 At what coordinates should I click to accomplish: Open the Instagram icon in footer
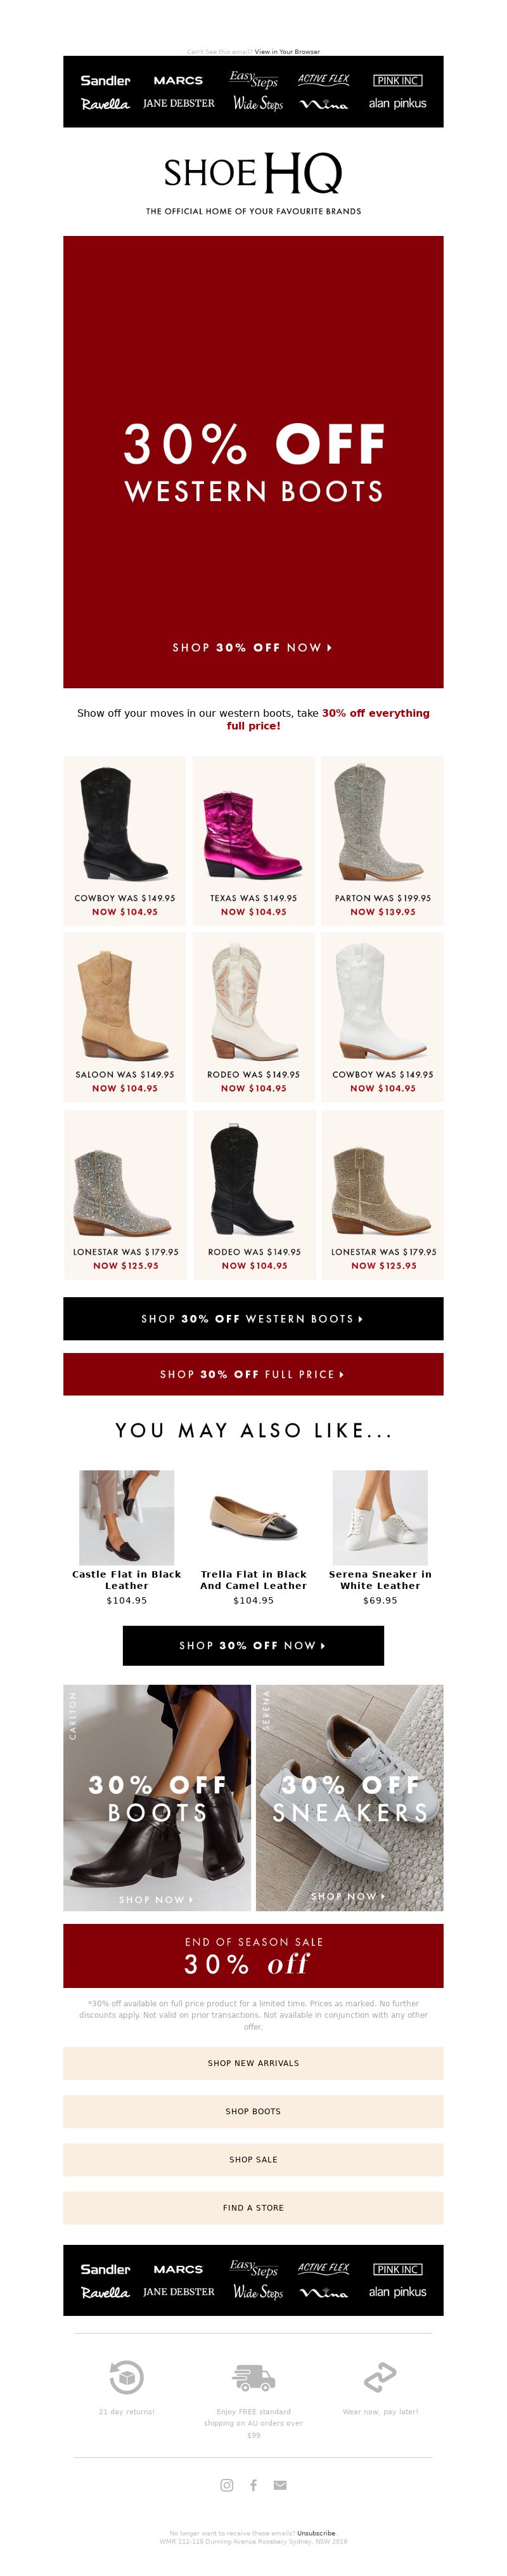click(x=227, y=2485)
